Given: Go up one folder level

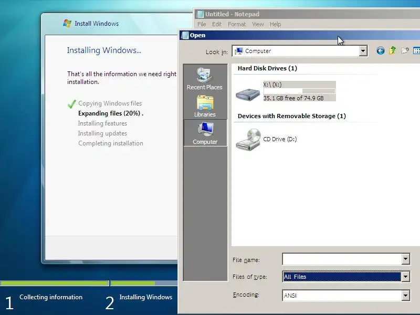Looking at the screenshot, I should [392, 50].
